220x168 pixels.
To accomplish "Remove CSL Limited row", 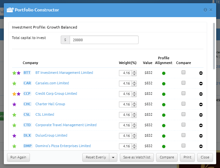I will [x=201, y=115].
